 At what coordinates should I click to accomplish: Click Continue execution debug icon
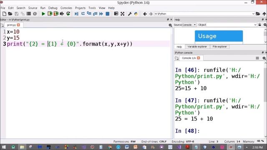tap(101, 14)
